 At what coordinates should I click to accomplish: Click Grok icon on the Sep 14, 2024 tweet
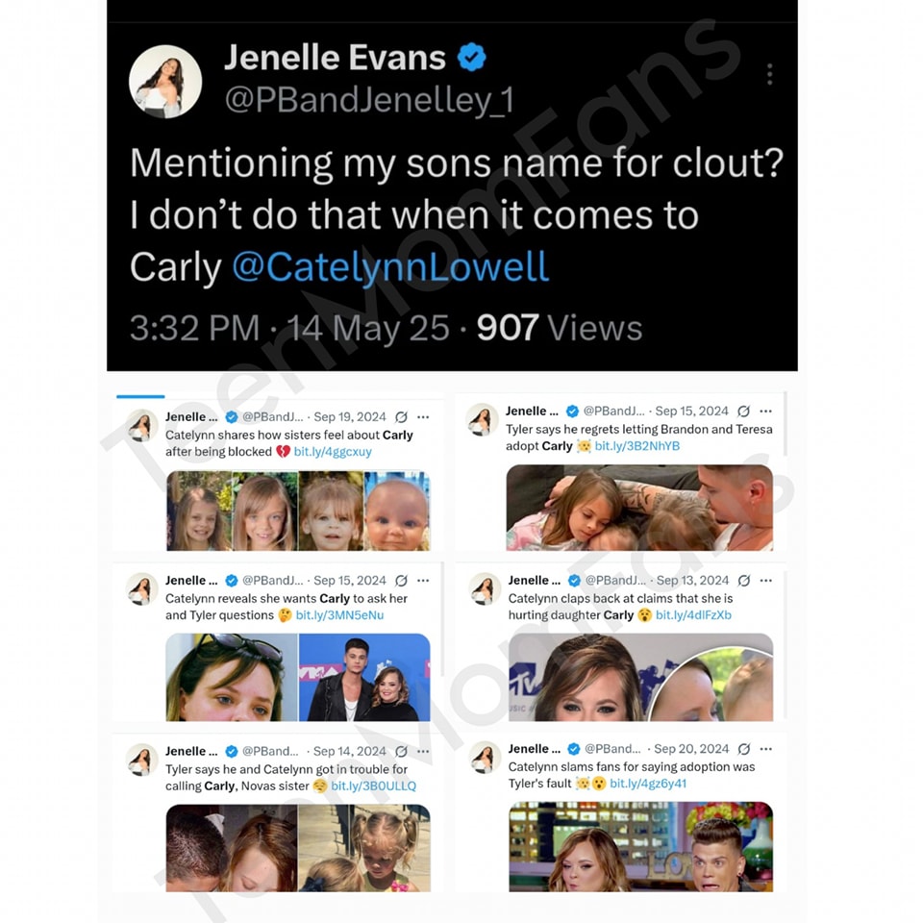point(402,751)
